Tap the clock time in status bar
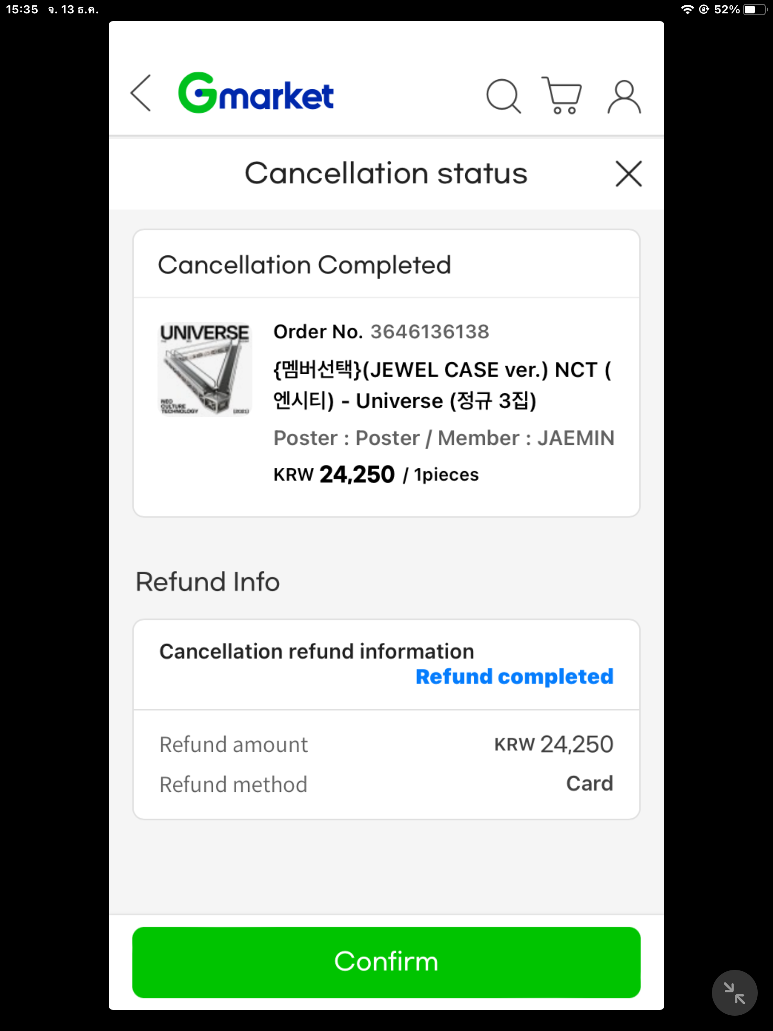 [22, 10]
